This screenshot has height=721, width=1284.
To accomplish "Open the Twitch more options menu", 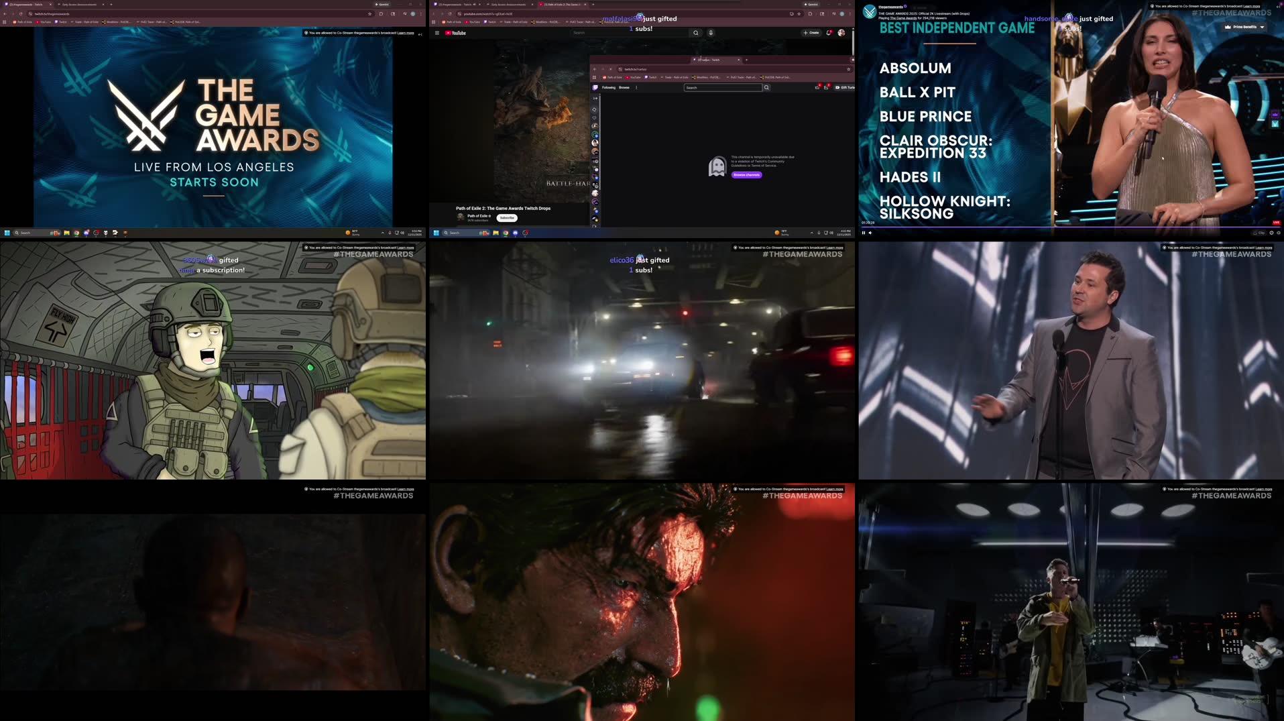I will pyautogui.click(x=636, y=87).
